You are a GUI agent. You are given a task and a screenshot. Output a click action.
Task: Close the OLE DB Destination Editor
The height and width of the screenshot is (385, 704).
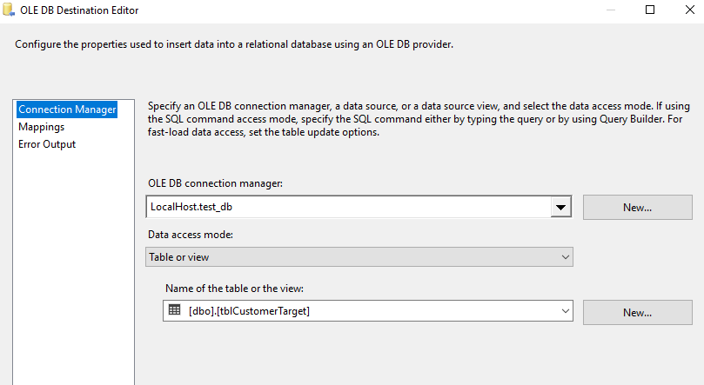(690, 10)
